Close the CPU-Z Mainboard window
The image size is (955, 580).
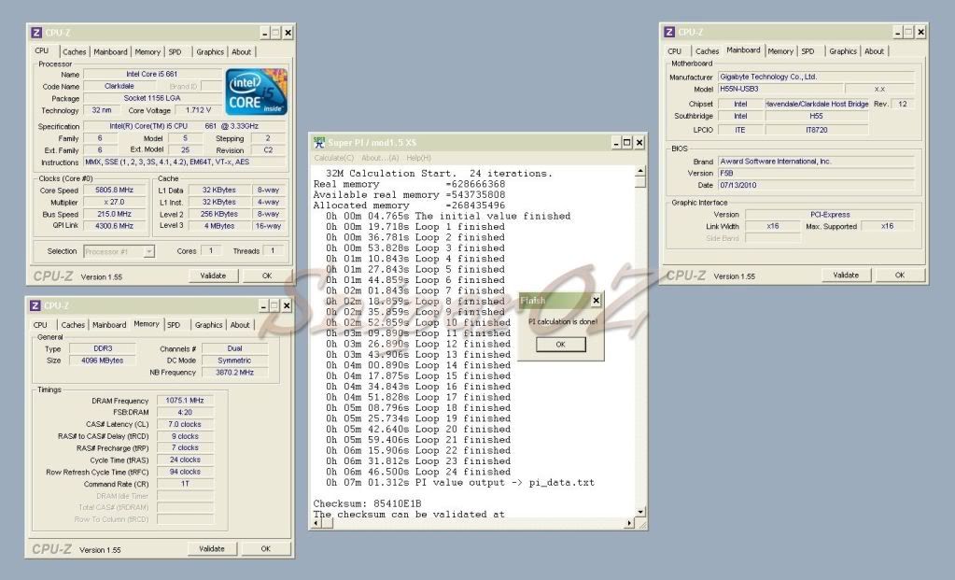[x=920, y=32]
